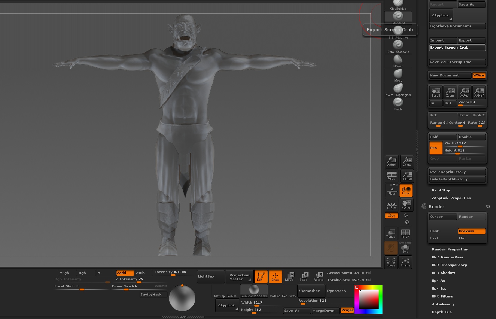The height and width of the screenshot is (319, 496).
Task: Click the Scroll button in Document panel
Action: [436, 92]
